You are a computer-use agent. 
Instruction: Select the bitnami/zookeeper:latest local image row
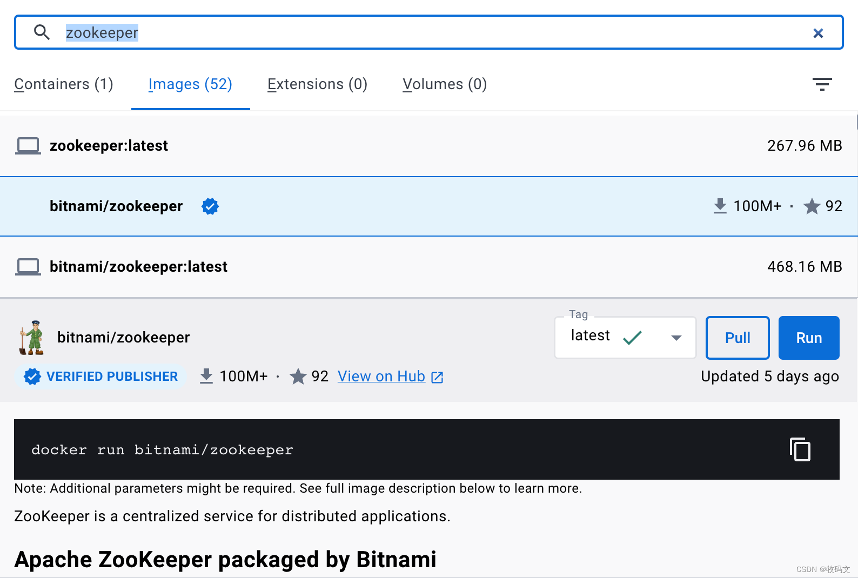point(429,267)
